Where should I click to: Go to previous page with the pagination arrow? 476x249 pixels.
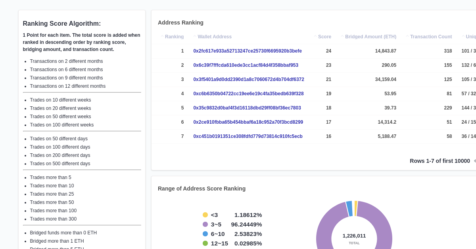click(x=474, y=161)
